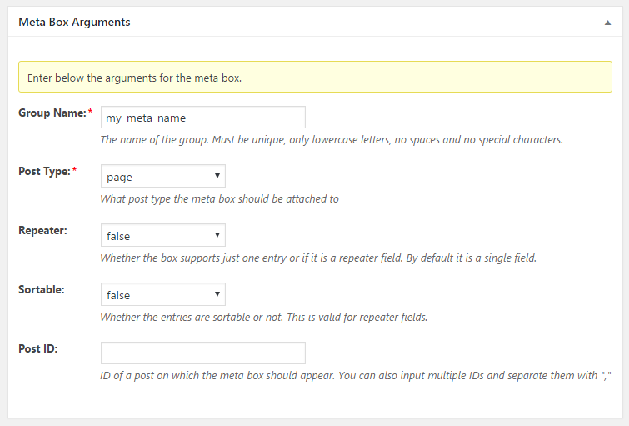Click the Meta Box Arguments header title

tap(75, 22)
